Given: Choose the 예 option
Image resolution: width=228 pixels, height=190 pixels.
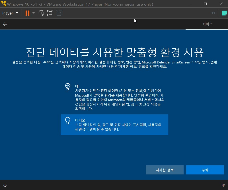Looking at the screenshot, I should (115, 97).
